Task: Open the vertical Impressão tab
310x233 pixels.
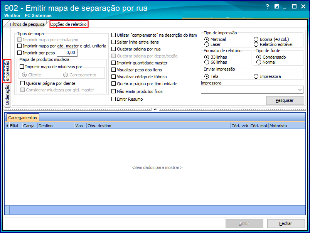Action: (x=7, y=71)
